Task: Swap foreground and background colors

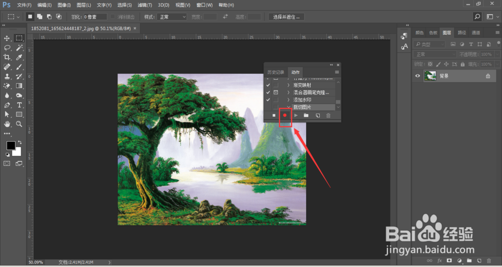Action: click(x=20, y=142)
